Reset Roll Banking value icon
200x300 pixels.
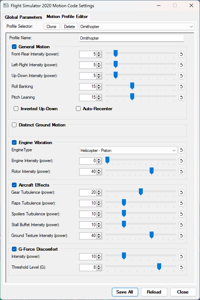(181, 87)
